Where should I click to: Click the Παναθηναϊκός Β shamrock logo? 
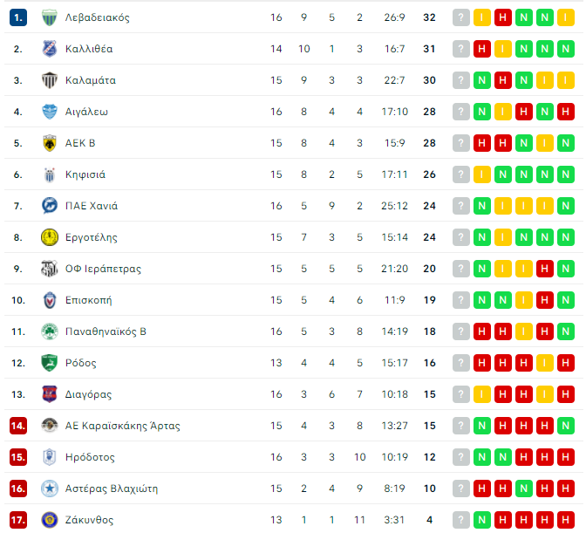coord(50,331)
